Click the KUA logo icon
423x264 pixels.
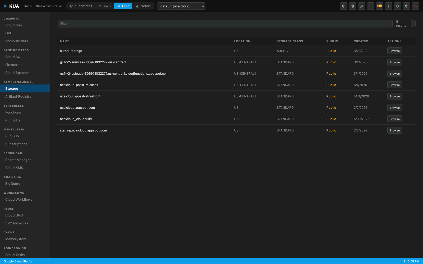click(x=5, y=6)
